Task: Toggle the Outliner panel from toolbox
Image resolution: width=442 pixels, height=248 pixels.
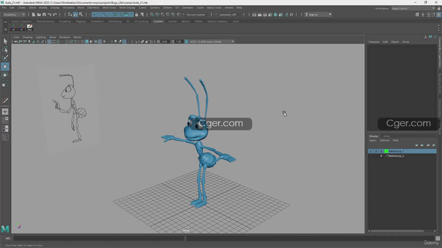Action: (5, 137)
